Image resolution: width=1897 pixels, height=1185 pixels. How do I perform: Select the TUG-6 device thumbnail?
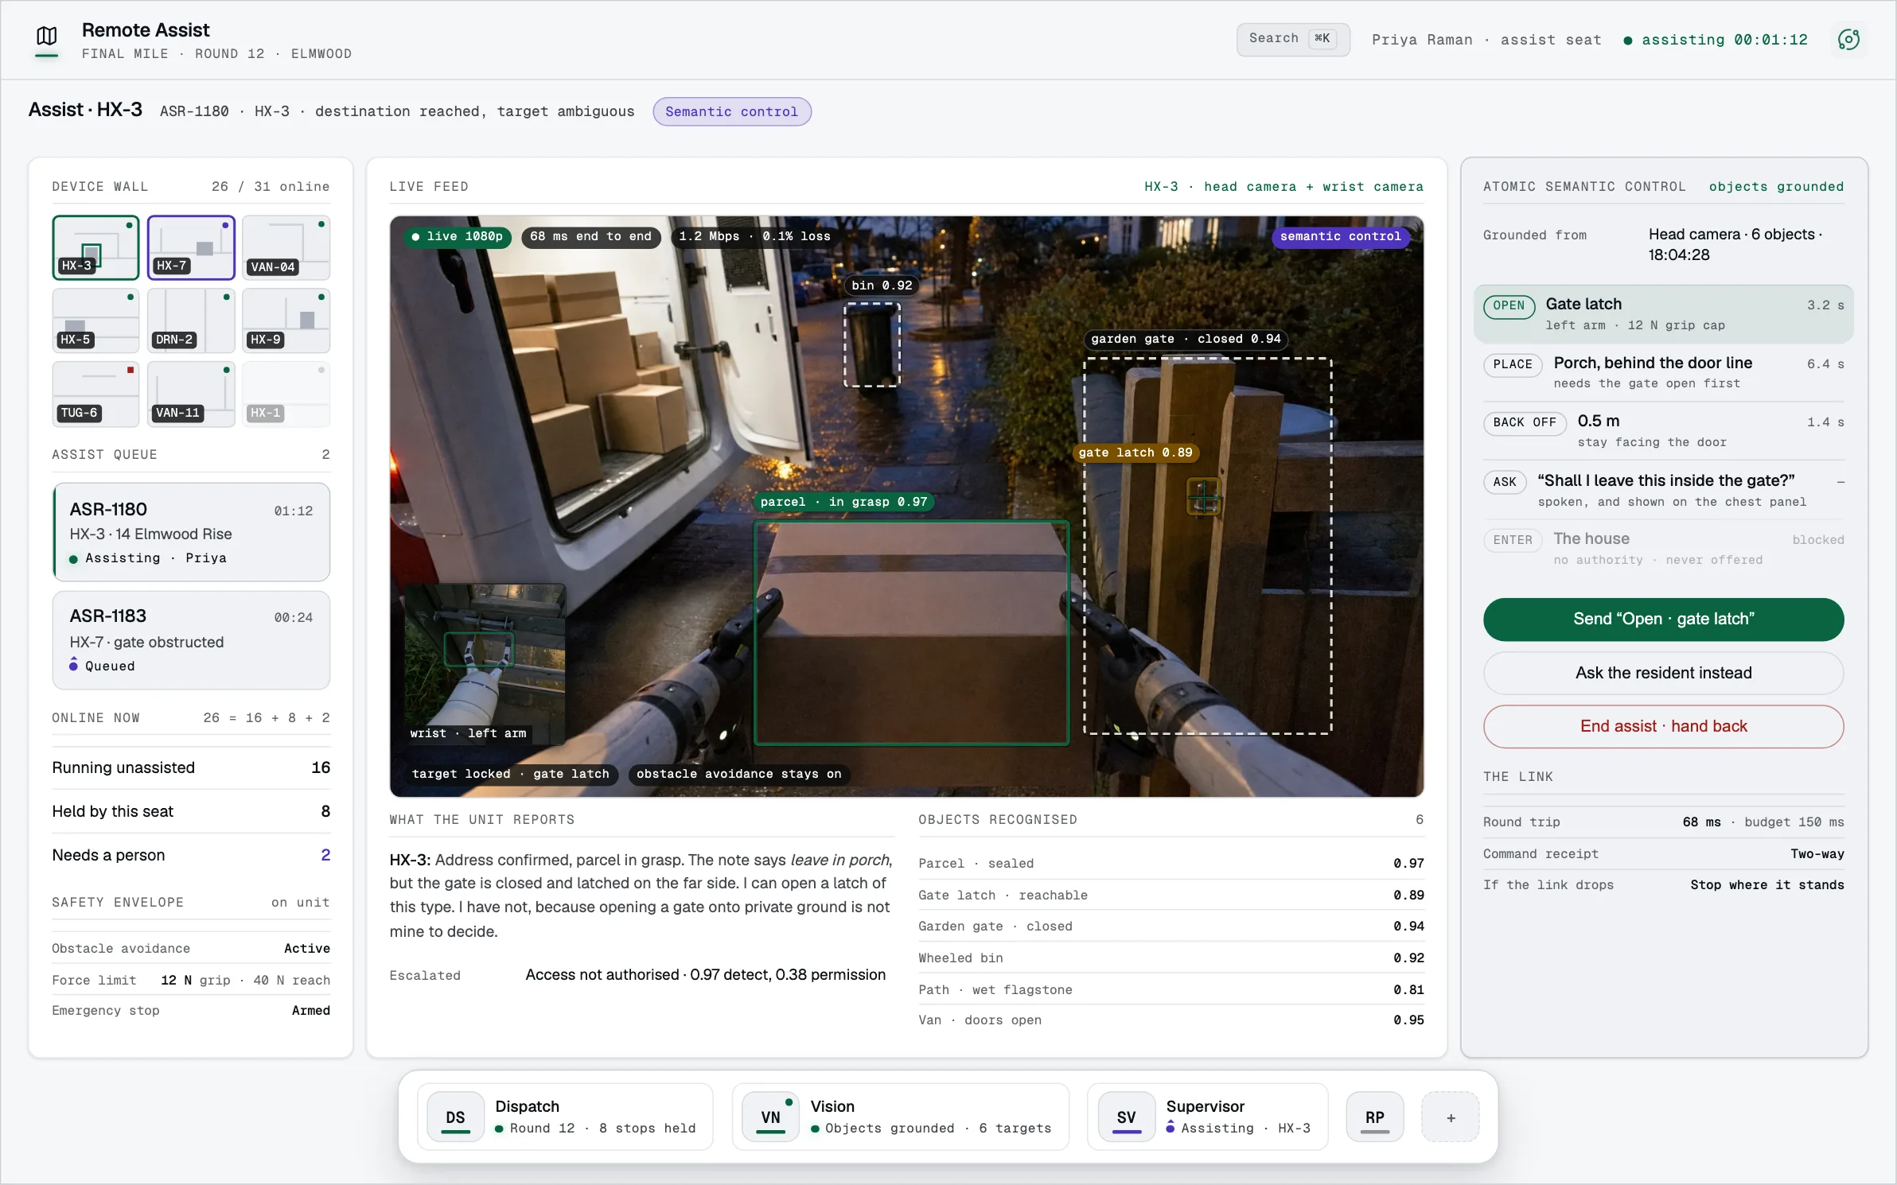(95, 394)
